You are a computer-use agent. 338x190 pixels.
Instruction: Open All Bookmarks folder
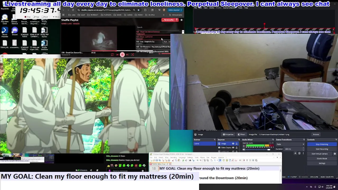(176, 15)
